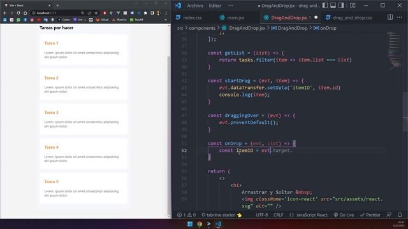Show more bookmarks chevron

coord(166,20)
